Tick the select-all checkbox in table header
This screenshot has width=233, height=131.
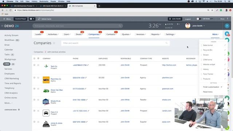34,58
